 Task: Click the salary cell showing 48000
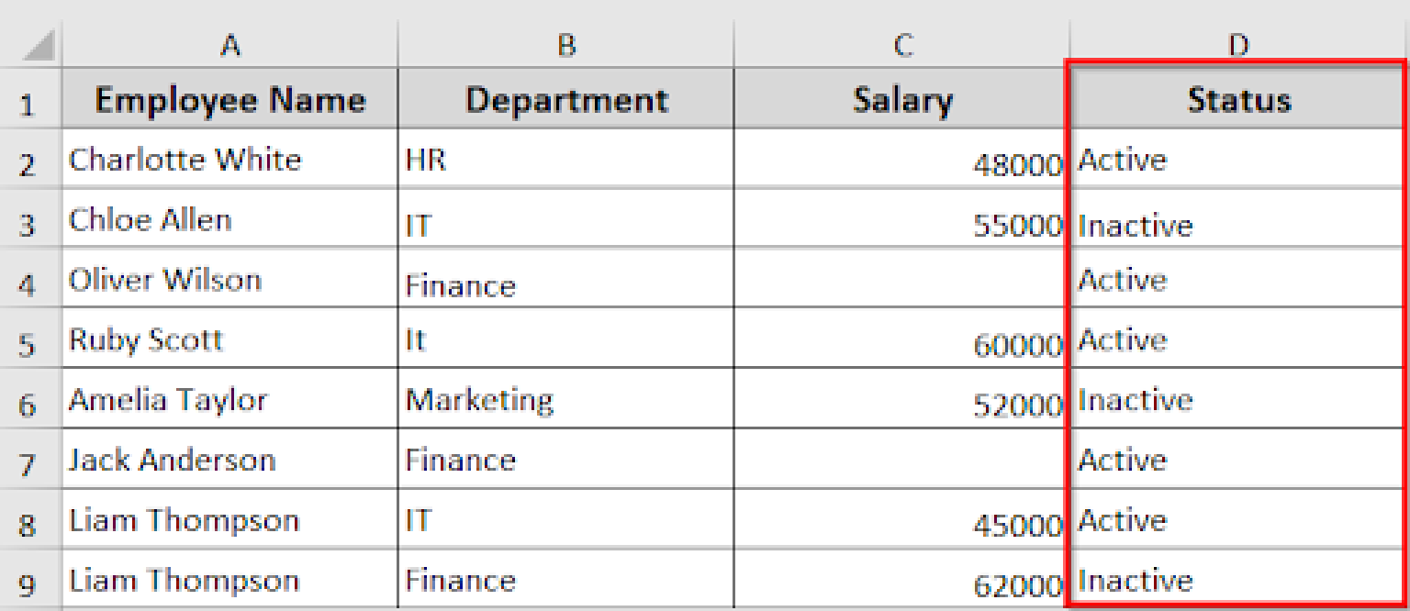click(x=903, y=160)
